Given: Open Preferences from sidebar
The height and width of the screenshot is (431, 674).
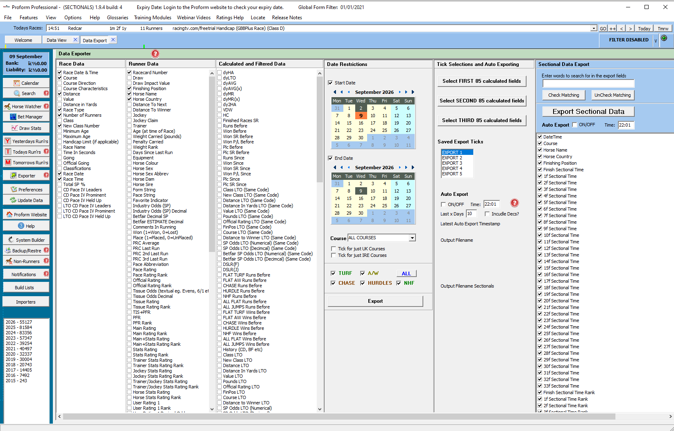Looking at the screenshot, I should [x=26, y=190].
